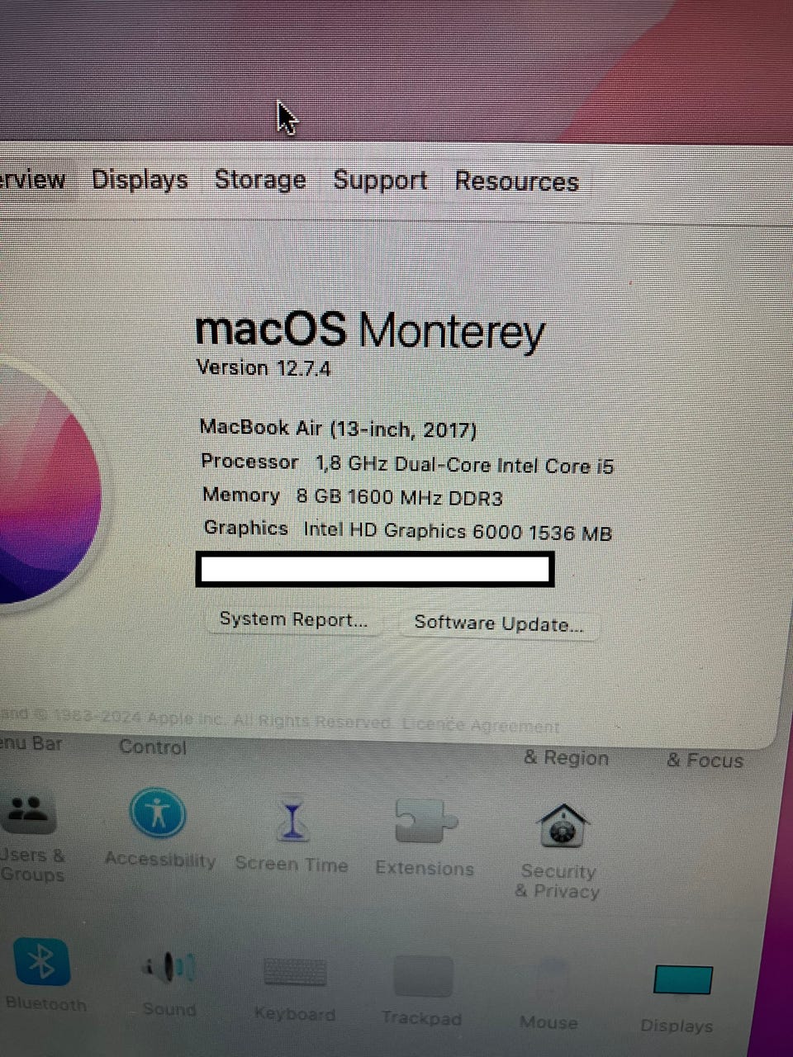Switch to the Displays tab

click(140, 179)
